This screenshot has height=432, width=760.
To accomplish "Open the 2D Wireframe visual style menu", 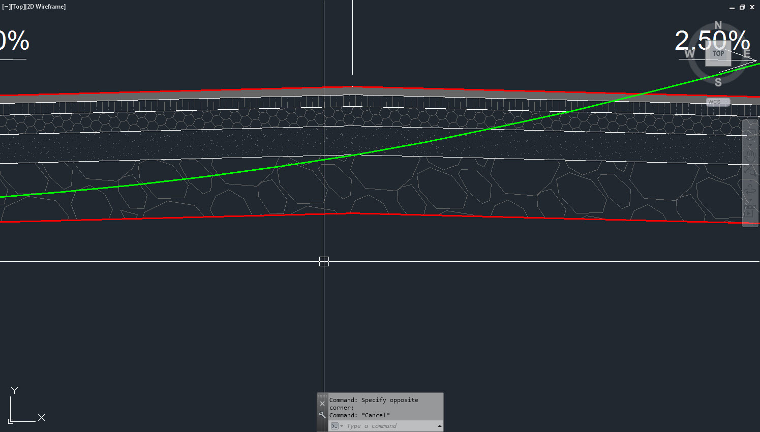I will coord(46,7).
